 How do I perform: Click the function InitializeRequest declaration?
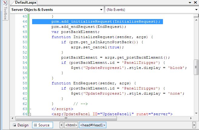102,37
